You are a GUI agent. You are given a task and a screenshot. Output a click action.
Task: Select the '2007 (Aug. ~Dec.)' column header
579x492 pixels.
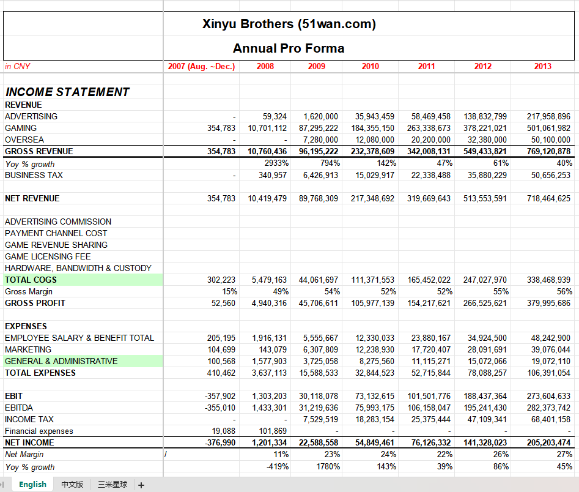point(201,67)
